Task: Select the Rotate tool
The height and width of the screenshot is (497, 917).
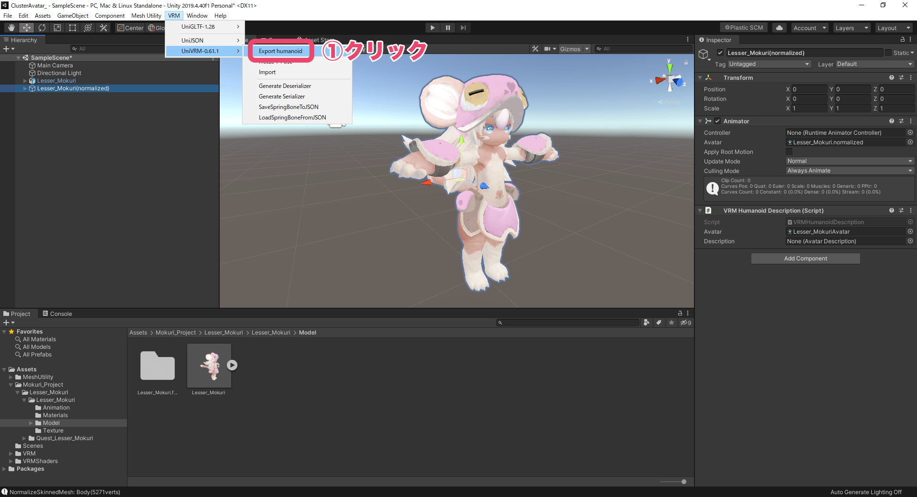Action: coord(42,27)
